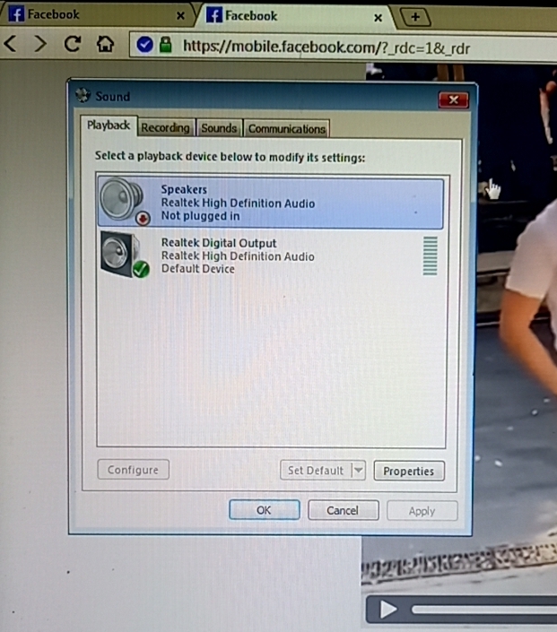Close the Sound dialog with red X
The width and height of the screenshot is (557, 632).
coord(453,100)
